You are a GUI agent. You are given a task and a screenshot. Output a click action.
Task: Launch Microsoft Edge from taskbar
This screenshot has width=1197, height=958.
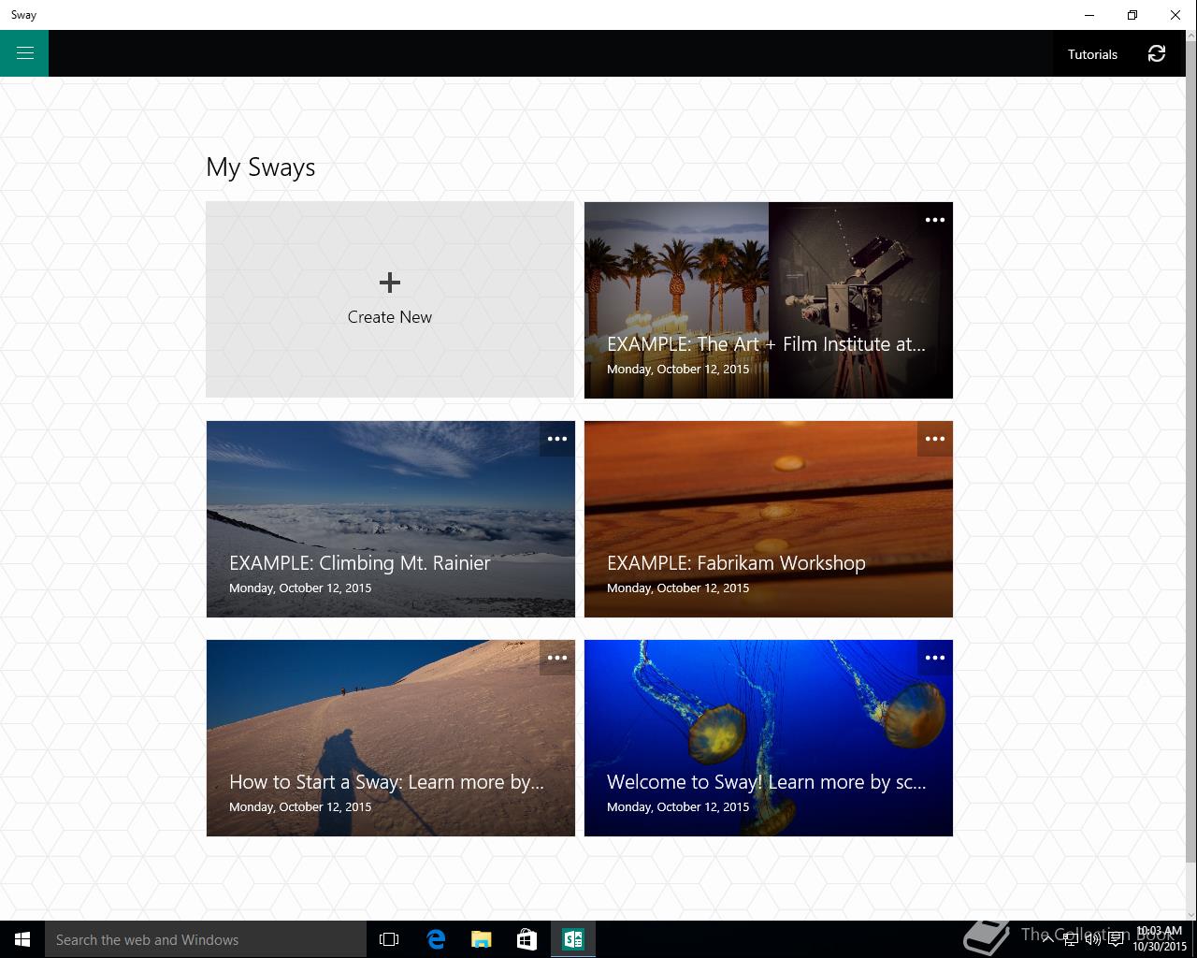tap(436, 939)
